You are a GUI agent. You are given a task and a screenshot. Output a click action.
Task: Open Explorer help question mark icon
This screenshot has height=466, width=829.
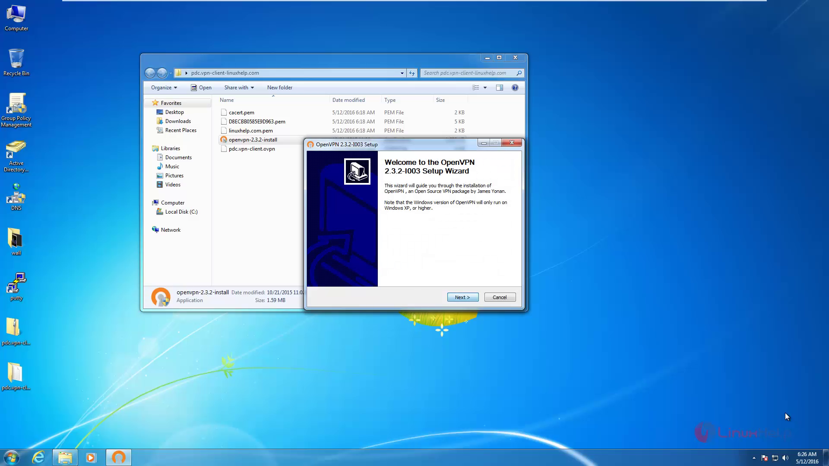tap(515, 88)
